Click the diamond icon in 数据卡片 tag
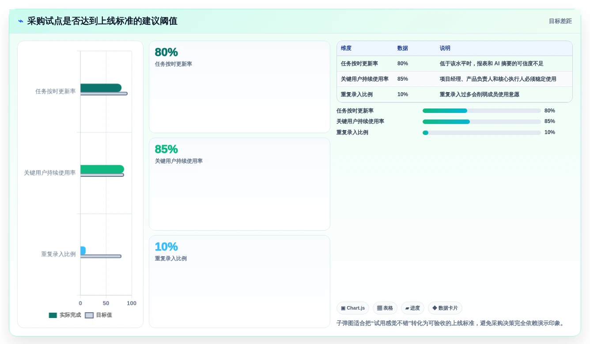This screenshot has width=590, height=344. click(x=435, y=308)
